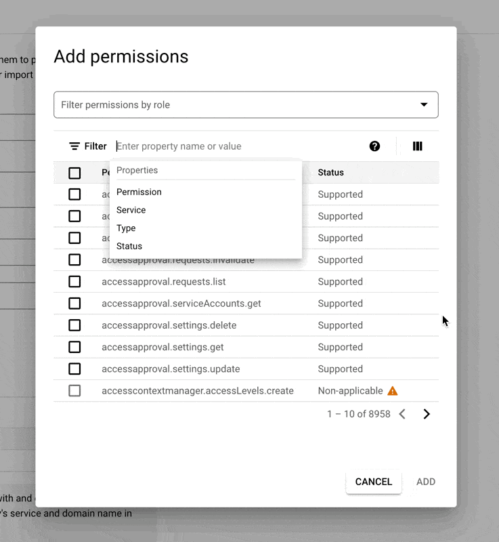Go to previous page of permissions
The width and height of the screenshot is (499, 542).
tap(402, 414)
